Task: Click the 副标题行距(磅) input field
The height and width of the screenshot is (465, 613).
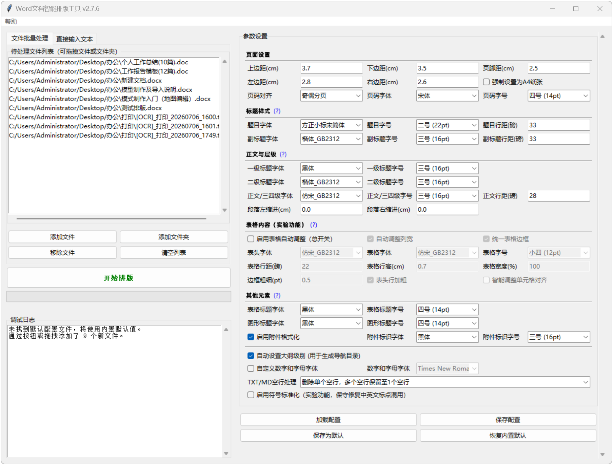Action: coord(559,139)
